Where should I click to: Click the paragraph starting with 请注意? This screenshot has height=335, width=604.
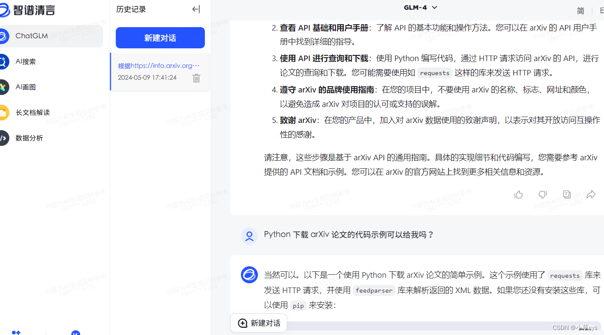point(431,165)
